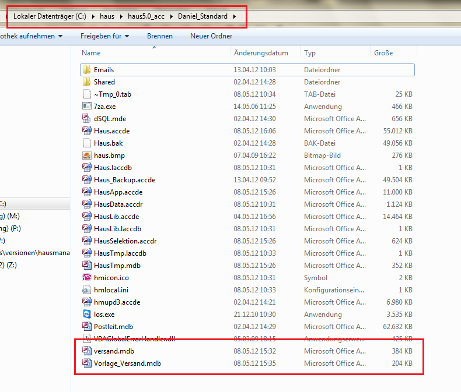The image size is (461, 392).
Task: Select the Shared folder icon
Action: [87, 82]
